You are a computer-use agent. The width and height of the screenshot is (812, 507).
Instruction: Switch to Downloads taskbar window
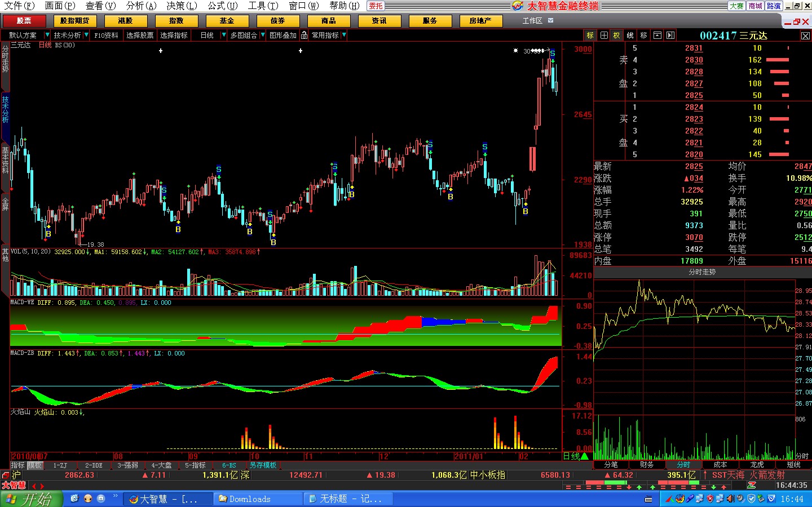tap(258, 499)
